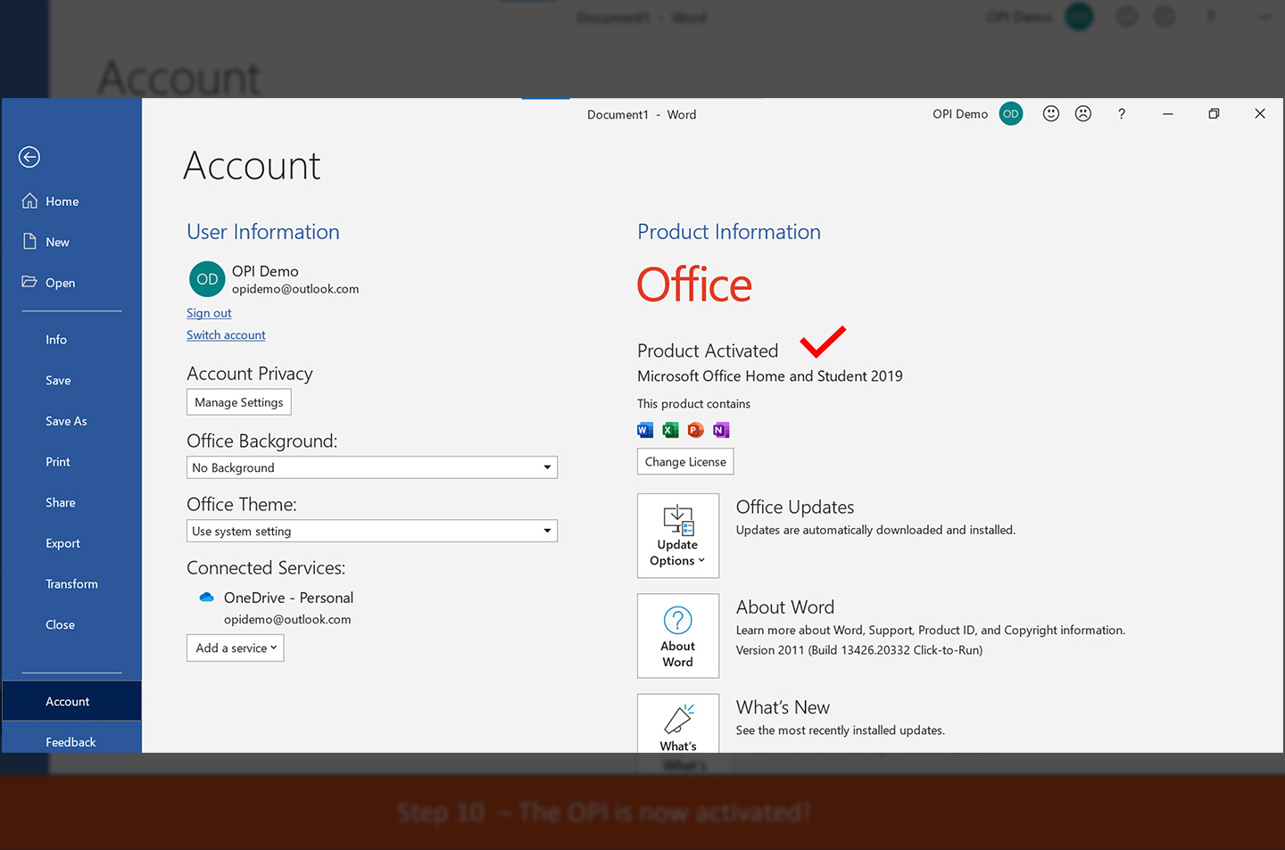The height and width of the screenshot is (850, 1285).
Task: Click the About Word button
Action: click(678, 636)
